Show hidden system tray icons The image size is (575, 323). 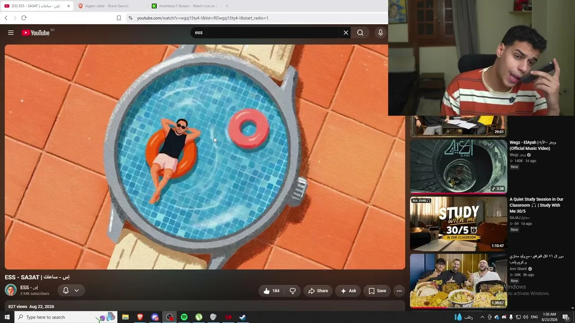[482, 317]
